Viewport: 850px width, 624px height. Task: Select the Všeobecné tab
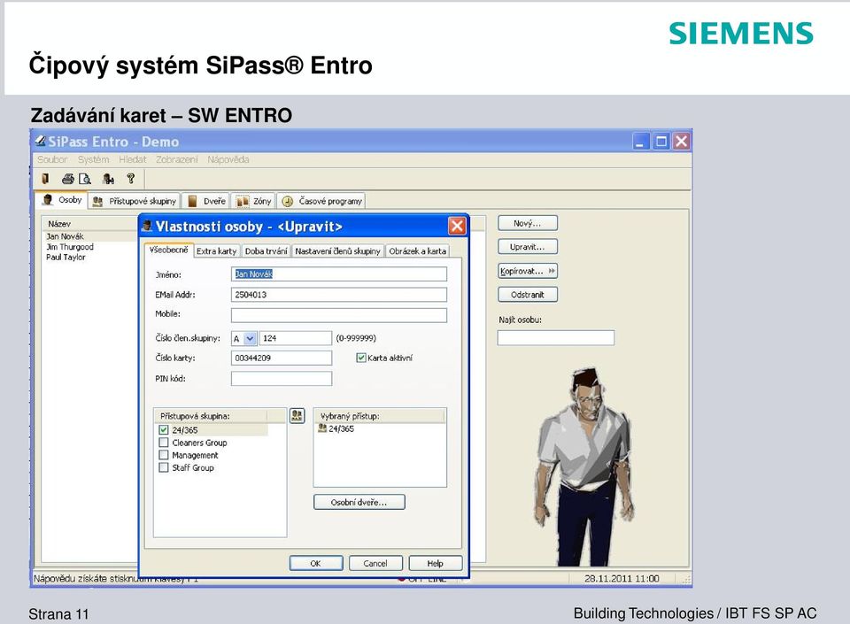[x=168, y=250]
